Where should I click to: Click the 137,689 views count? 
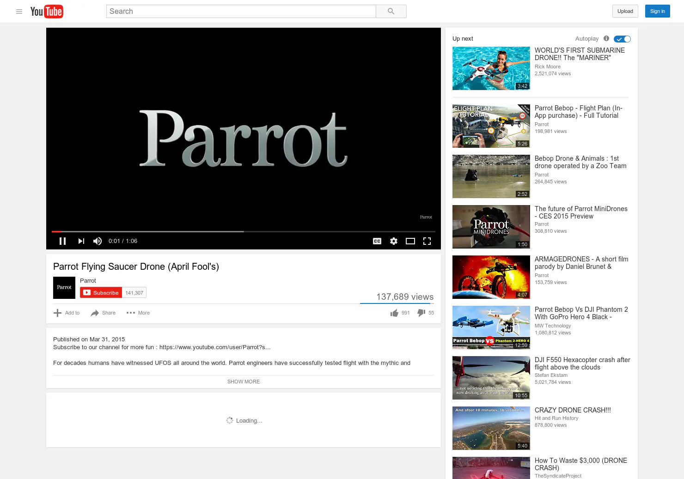pyautogui.click(x=405, y=297)
